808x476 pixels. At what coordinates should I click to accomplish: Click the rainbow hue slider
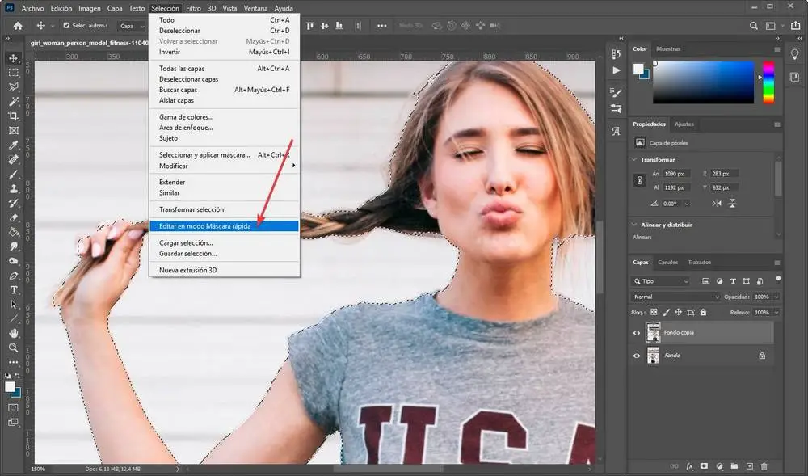(x=768, y=84)
